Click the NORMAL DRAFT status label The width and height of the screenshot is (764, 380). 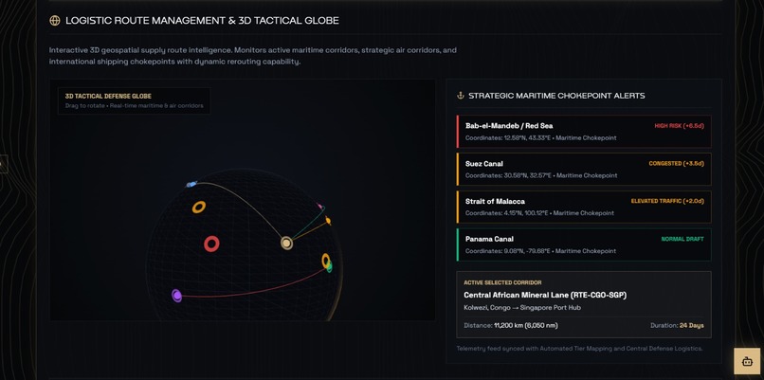pyautogui.click(x=682, y=239)
